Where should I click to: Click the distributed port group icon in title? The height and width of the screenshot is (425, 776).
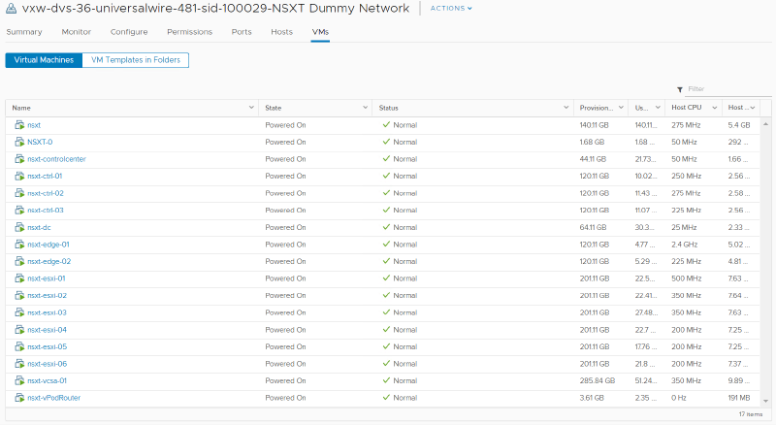click(11, 9)
